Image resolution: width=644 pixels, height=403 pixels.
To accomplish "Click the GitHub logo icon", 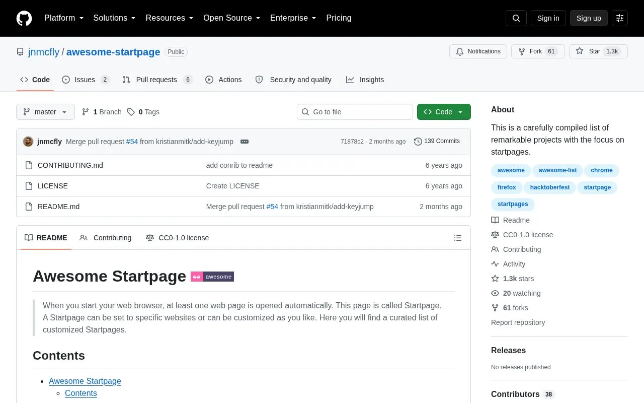I will click(24, 18).
